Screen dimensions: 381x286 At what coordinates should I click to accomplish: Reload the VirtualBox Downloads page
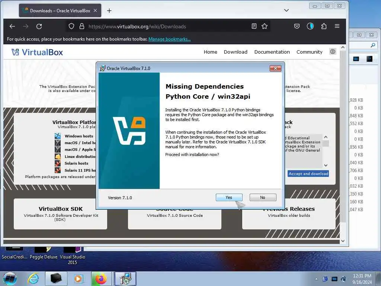point(39,26)
